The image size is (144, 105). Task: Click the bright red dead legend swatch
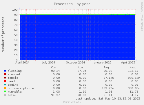5,81
